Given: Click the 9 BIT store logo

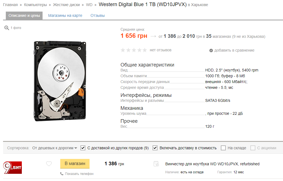Looking at the screenshot, I should point(12,167).
